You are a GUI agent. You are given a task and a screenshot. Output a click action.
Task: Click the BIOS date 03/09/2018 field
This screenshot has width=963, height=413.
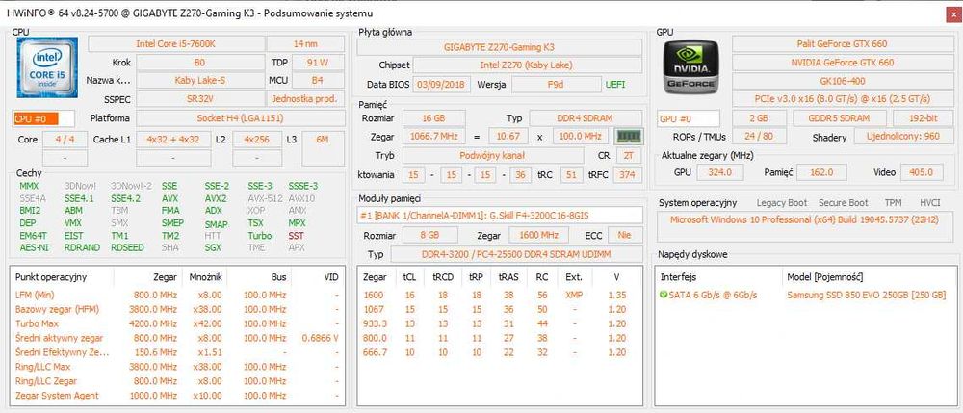[442, 84]
